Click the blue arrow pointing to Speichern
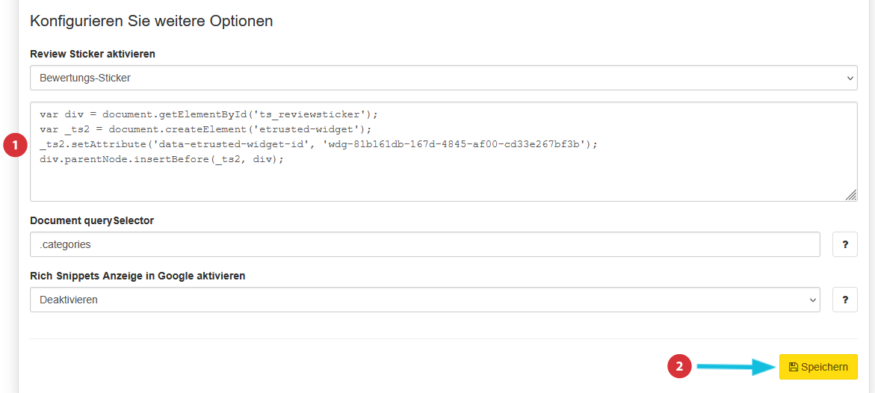Screen dimensions: 875x393 pos(736,367)
